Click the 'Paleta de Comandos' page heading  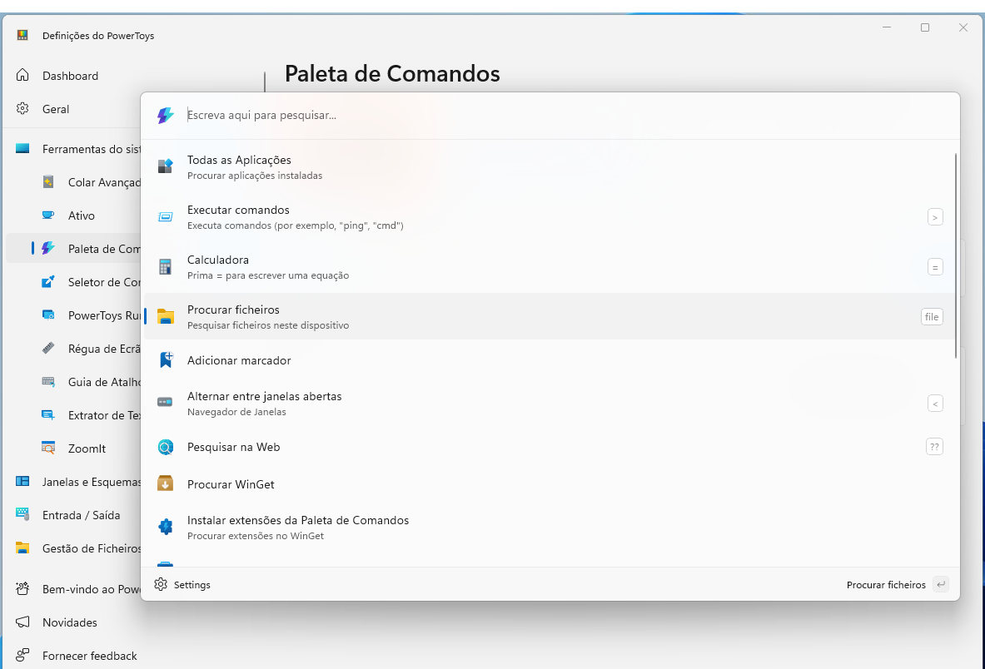click(x=392, y=74)
